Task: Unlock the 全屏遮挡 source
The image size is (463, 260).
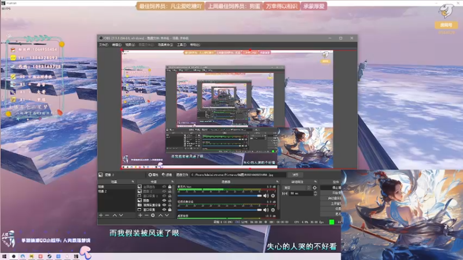Action: (x=170, y=187)
